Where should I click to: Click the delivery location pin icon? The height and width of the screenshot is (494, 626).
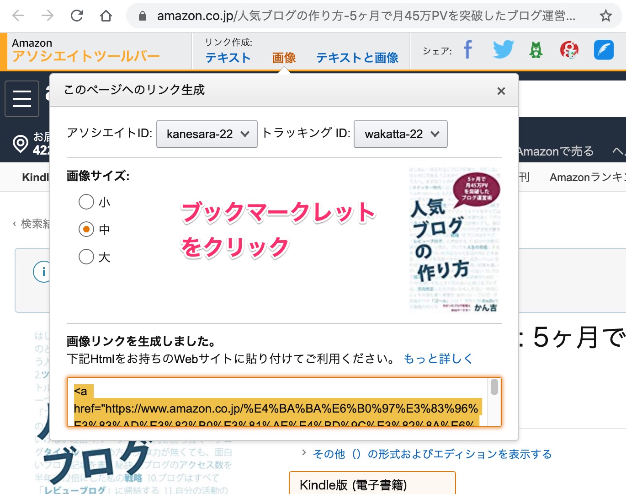20,144
